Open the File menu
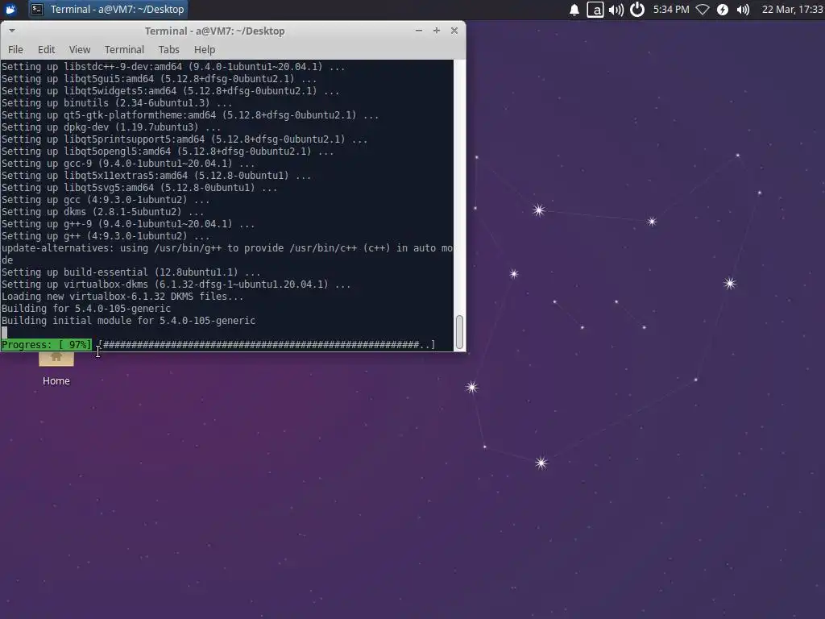Viewport: 825px width, 619px height. 15,49
